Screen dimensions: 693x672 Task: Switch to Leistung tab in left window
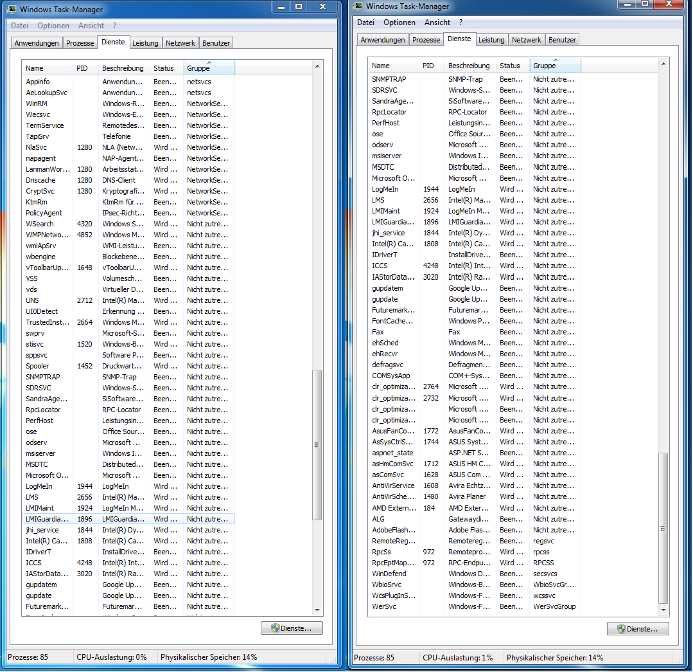[x=145, y=43]
